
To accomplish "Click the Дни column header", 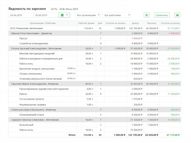I will pyautogui.click(x=100, y=23).
